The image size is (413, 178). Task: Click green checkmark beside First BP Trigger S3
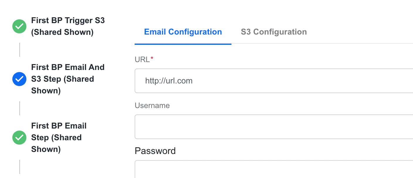pos(19,26)
